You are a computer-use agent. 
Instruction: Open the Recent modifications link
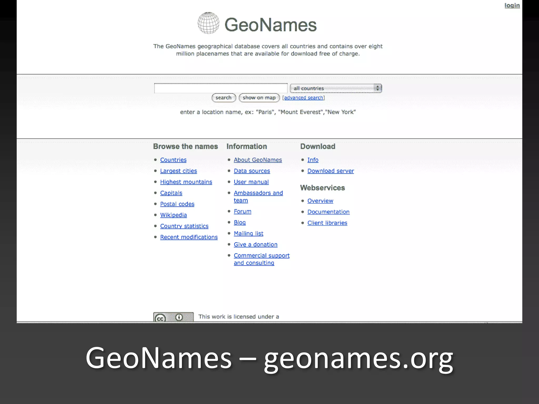(x=189, y=237)
